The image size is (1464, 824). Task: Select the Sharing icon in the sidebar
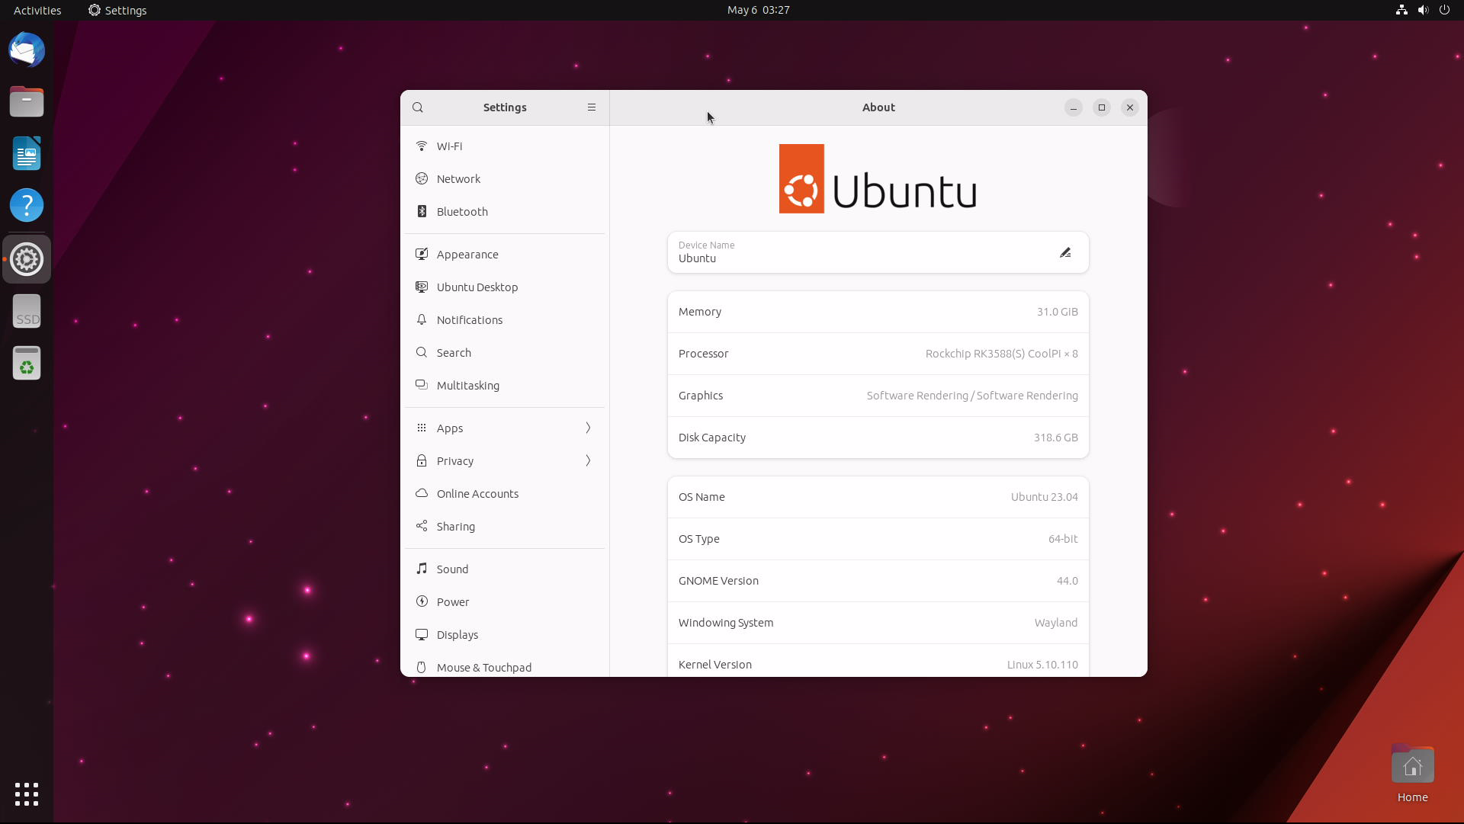[x=422, y=526]
